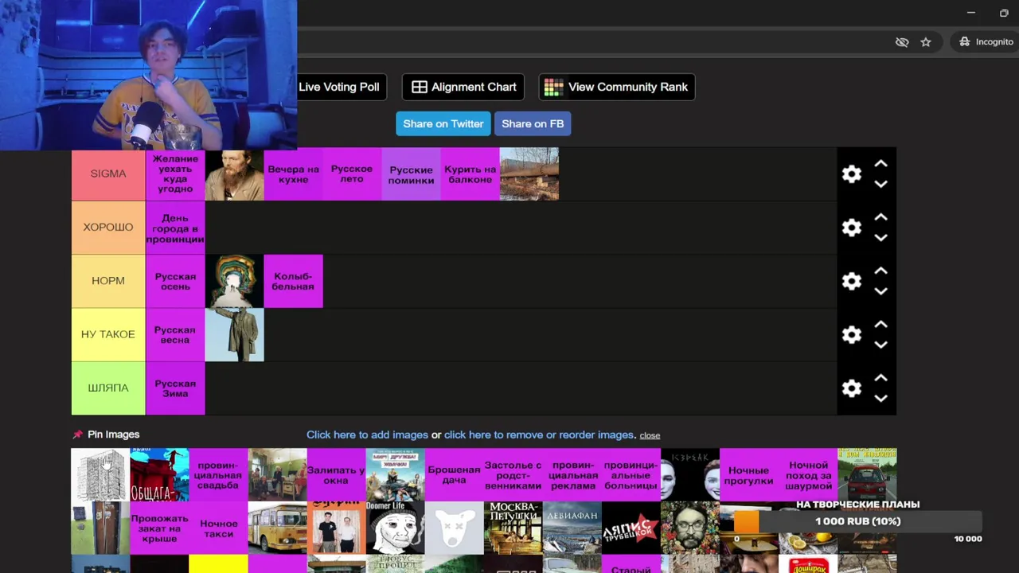Click Share on FB button

coord(533,123)
